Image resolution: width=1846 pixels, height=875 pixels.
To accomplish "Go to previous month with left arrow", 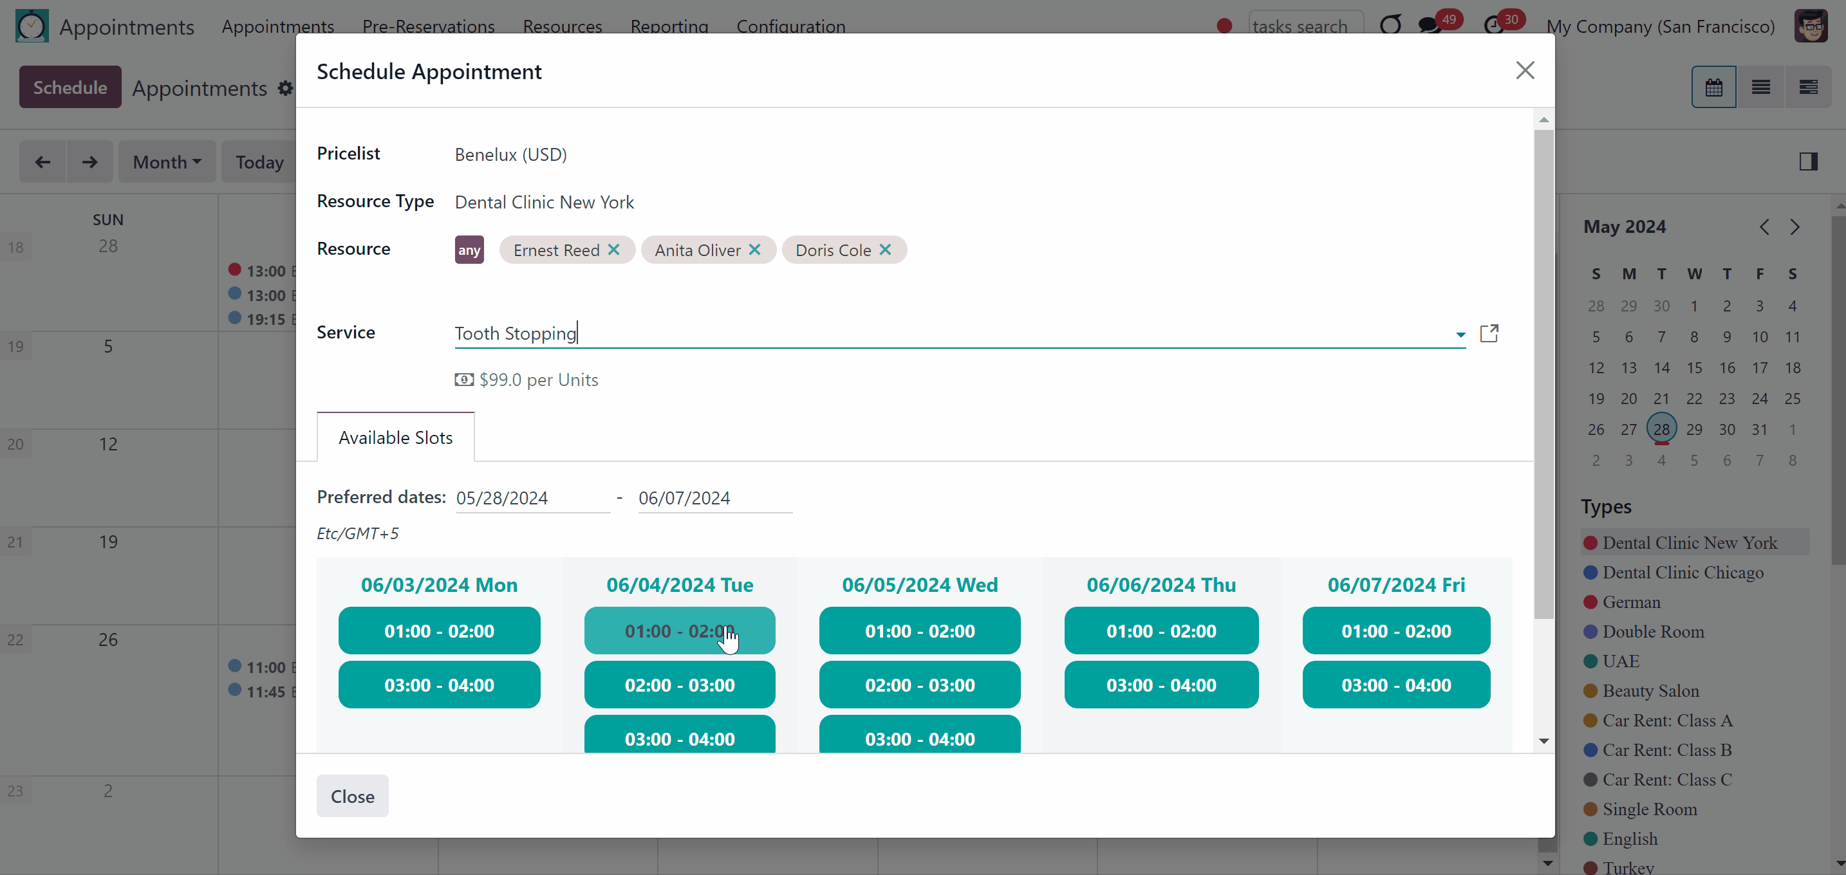I will (x=43, y=162).
